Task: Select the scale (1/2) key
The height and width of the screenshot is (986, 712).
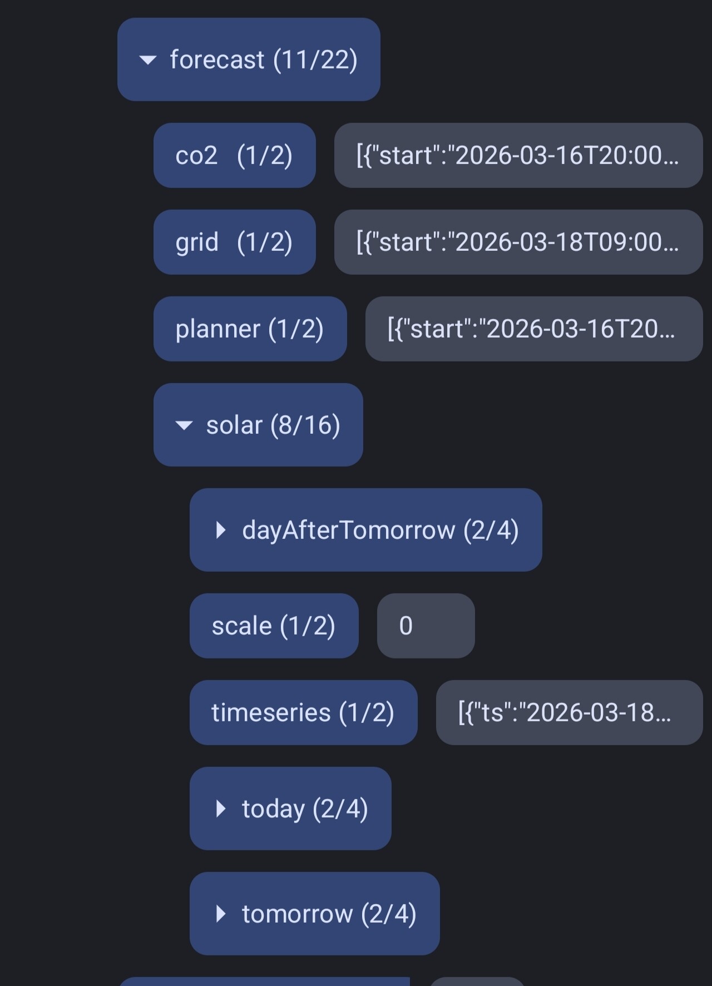Action: [x=274, y=626]
